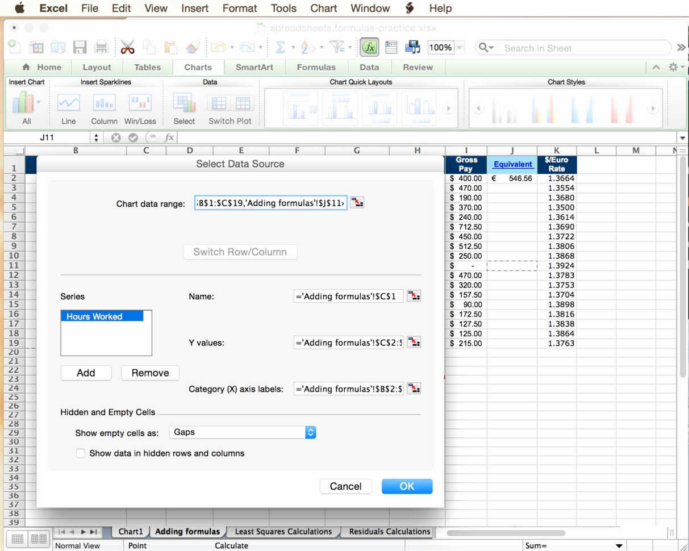Open the 100% zoom level dropdown

pyautogui.click(x=460, y=48)
